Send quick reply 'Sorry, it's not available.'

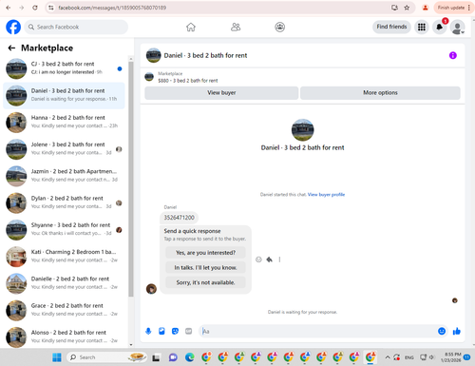tap(205, 282)
